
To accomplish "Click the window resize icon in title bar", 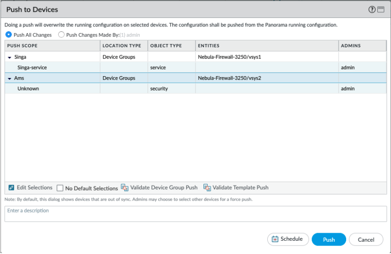I will click(x=381, y=9).
